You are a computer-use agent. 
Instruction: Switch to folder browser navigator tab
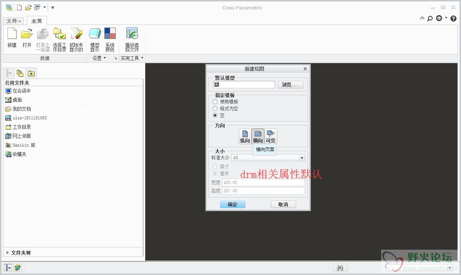pos(20,73)
